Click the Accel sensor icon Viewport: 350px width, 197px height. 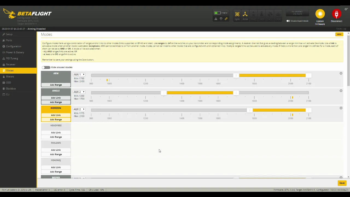[245, 15]
